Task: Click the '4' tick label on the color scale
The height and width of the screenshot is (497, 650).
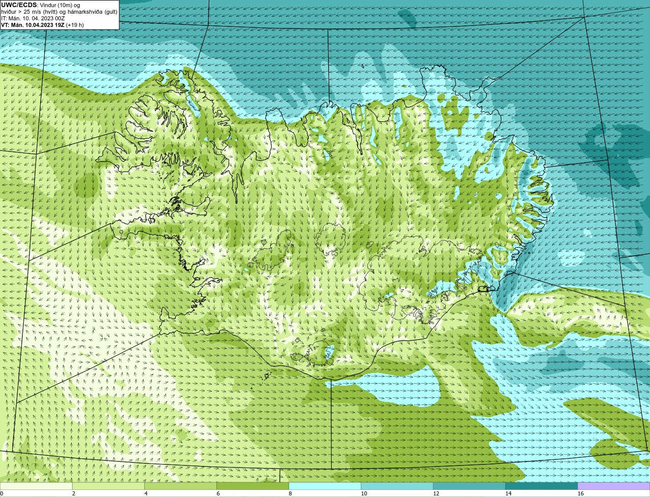Action: [146, 493]
